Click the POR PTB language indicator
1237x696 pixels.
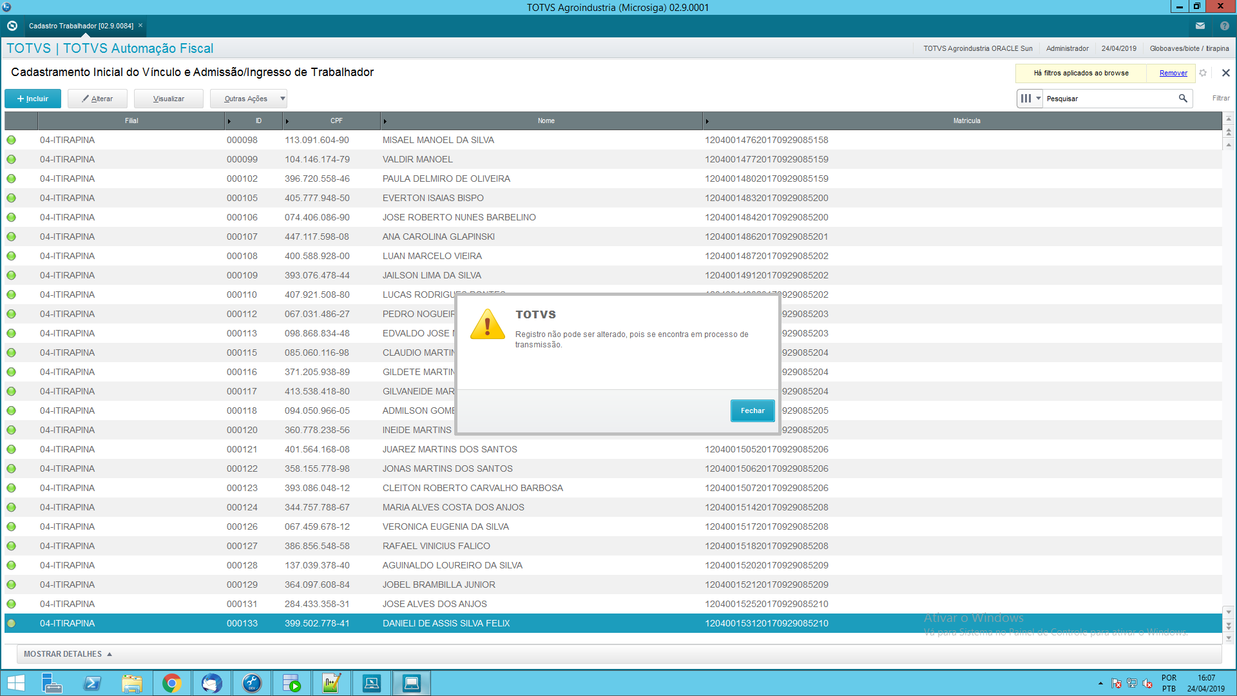coord(1169,683)
